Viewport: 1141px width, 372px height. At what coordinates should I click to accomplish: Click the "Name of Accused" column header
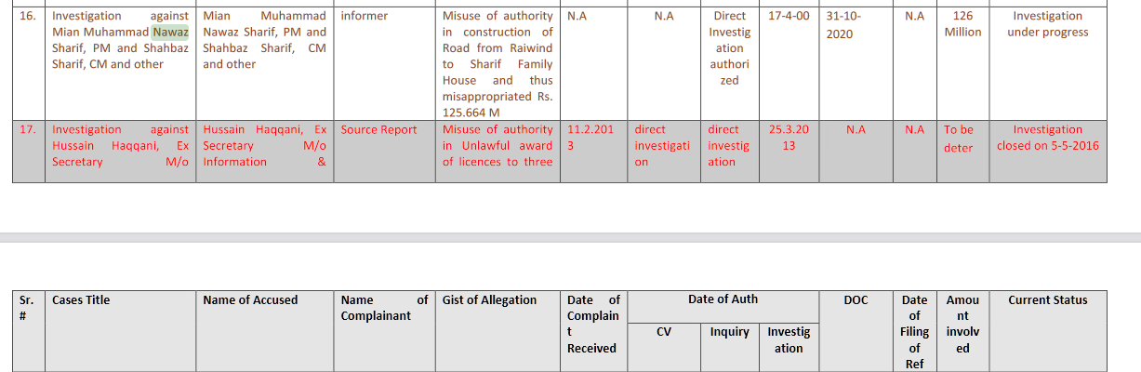pyautogui.click(x=265, y=330)
